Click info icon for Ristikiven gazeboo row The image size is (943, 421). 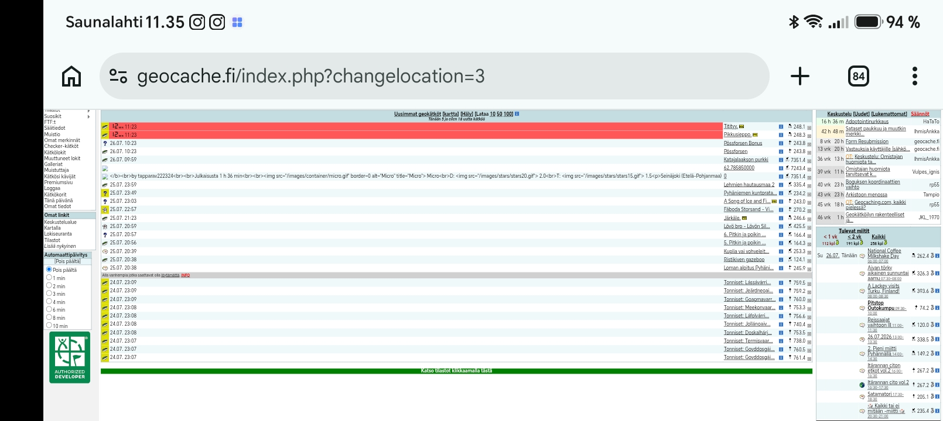(781, 260)
